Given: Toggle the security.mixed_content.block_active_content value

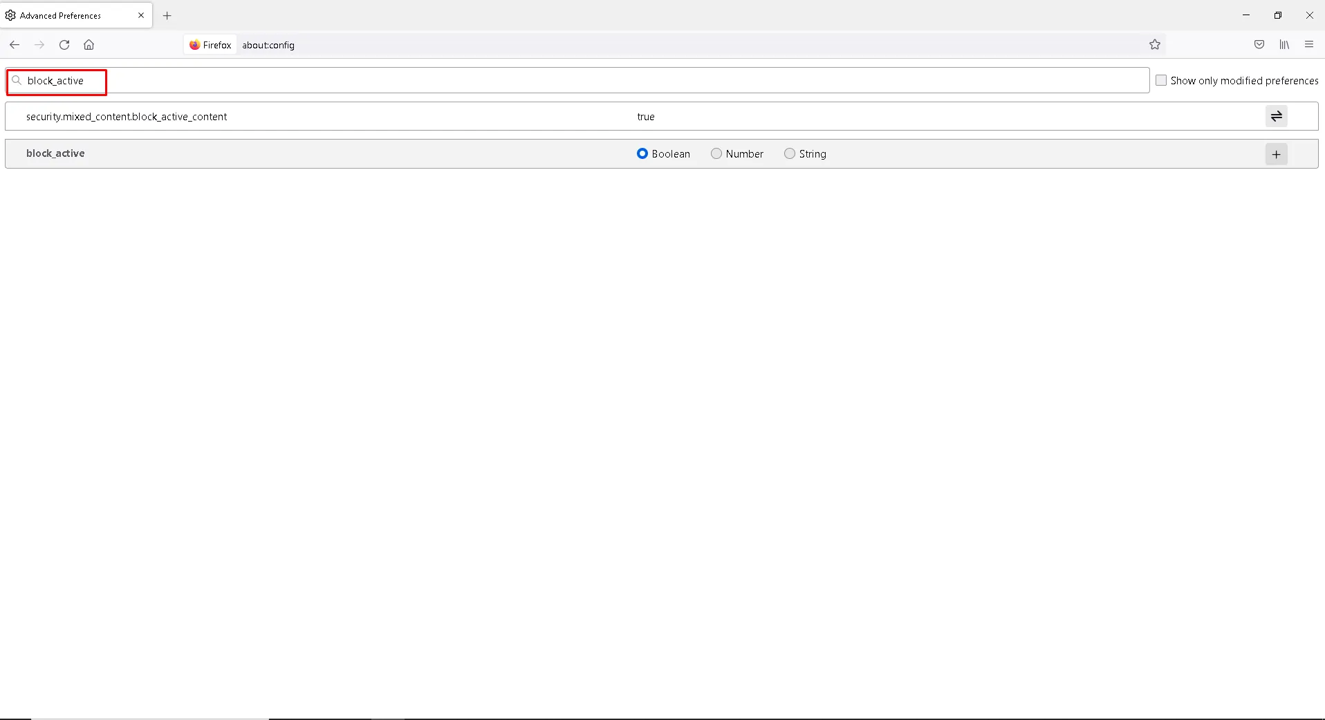Looking at the screenshot, I should coord(1277,116).
